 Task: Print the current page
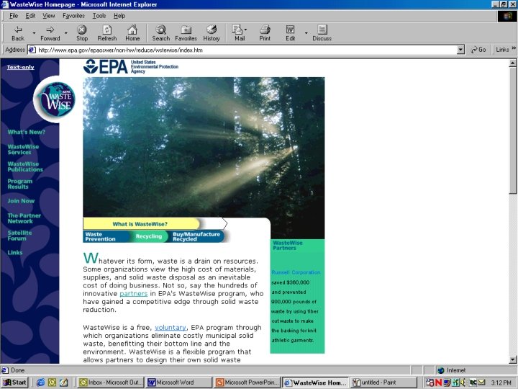(265, 33)
